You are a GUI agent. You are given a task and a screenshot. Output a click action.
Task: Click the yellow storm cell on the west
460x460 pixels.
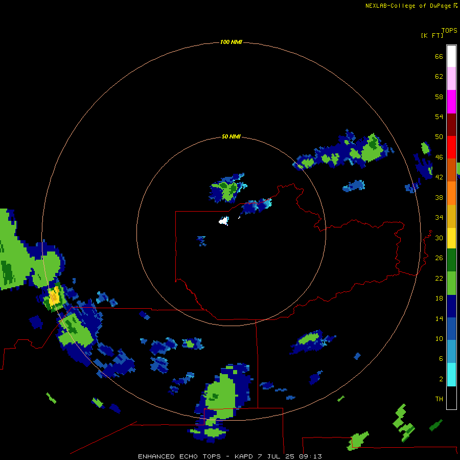coord(55,296)
